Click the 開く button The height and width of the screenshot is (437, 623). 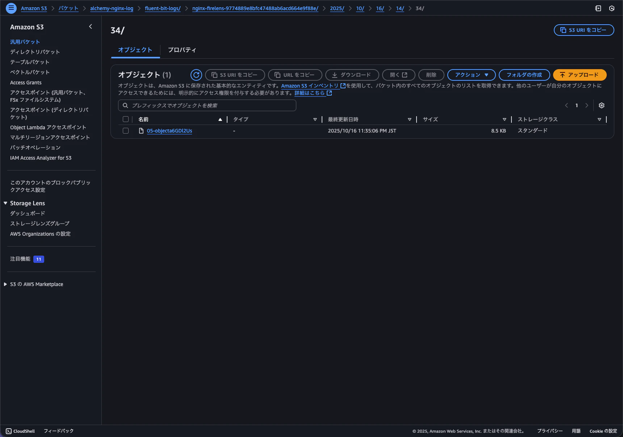tap(398, 75)
